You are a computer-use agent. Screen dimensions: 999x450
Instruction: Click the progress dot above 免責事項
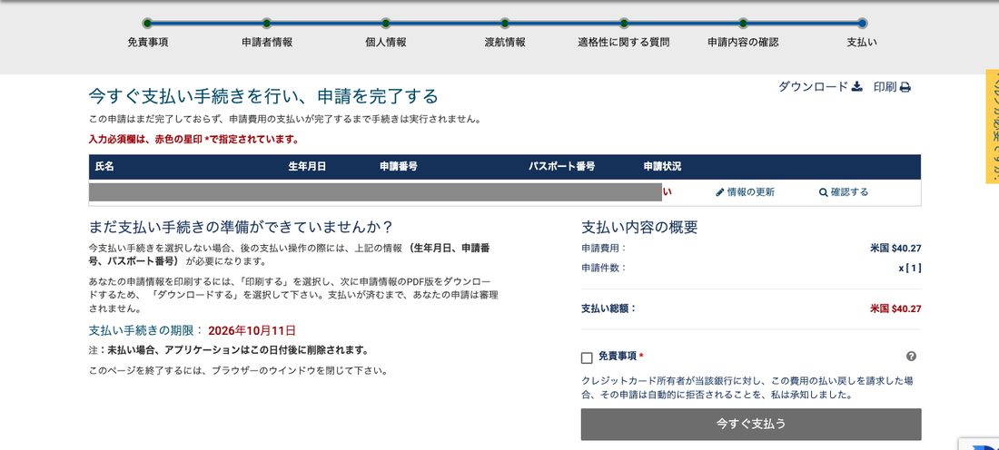coord(148,23)
